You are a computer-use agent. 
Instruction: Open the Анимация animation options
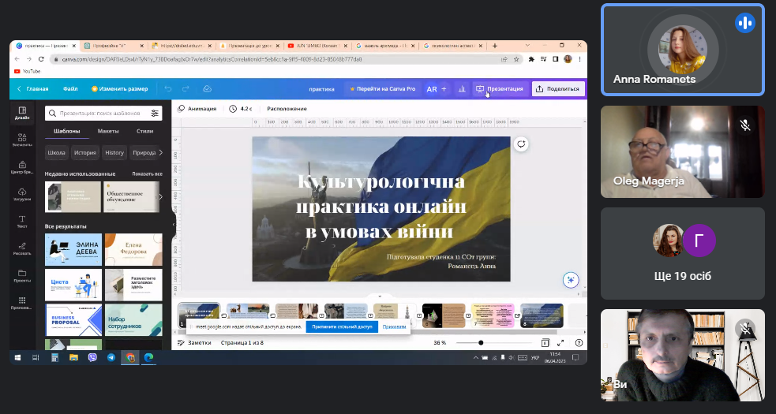tap(197, 108)
